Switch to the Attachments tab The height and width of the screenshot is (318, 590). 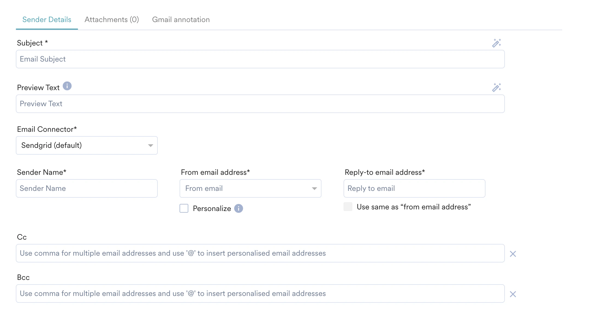(x=112, y=19)
